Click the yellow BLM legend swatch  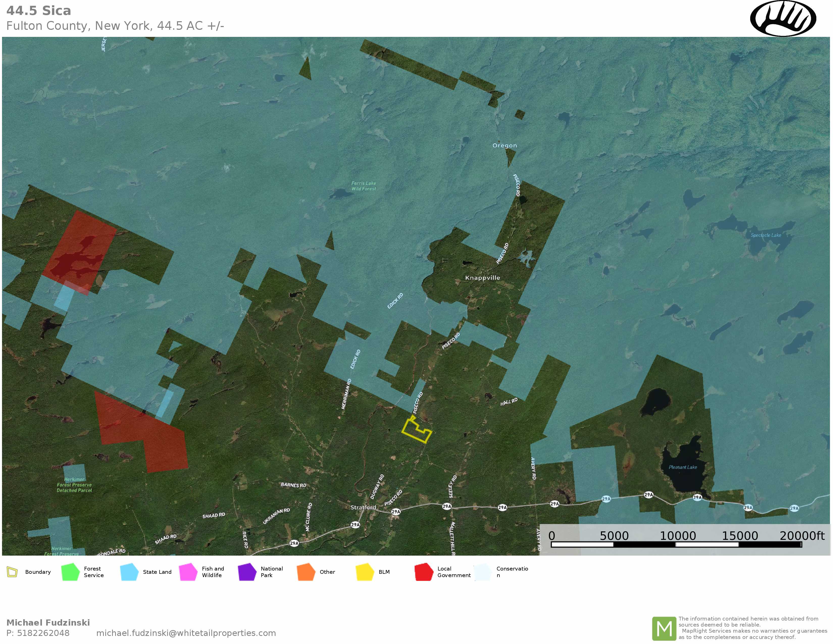click(x=365, y=572)
